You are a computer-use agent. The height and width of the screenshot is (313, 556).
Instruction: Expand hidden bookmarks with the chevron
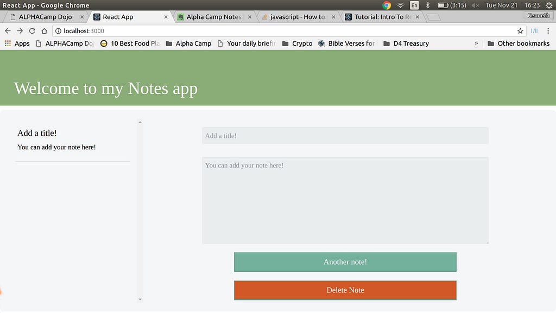coord(476,43)
